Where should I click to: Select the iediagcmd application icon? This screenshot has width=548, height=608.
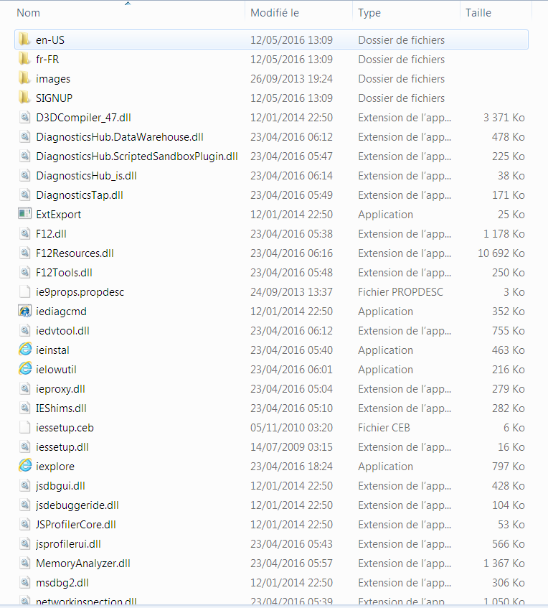[25, 311]
